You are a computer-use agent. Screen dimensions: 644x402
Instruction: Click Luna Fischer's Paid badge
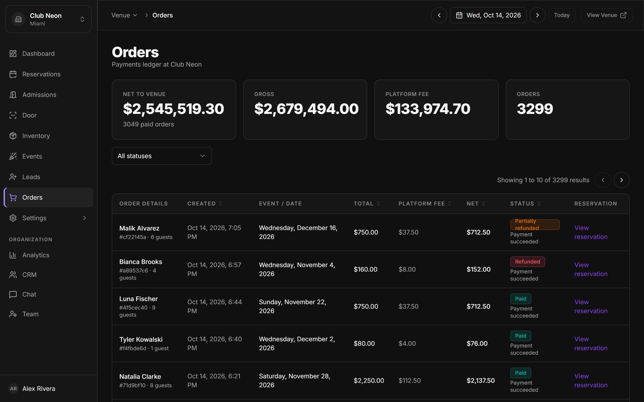coord(521,299)
